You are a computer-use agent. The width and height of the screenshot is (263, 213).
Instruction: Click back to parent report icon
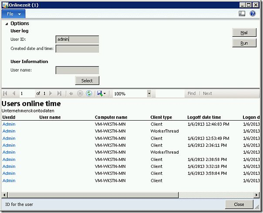[x=71, y=93]
